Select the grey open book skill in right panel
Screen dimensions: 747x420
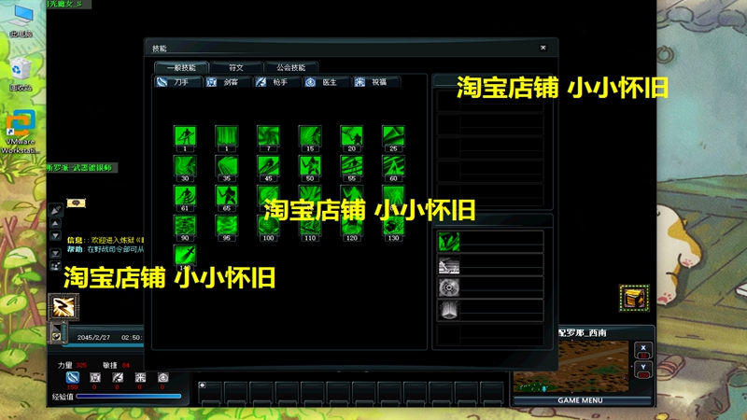point(449,311)
